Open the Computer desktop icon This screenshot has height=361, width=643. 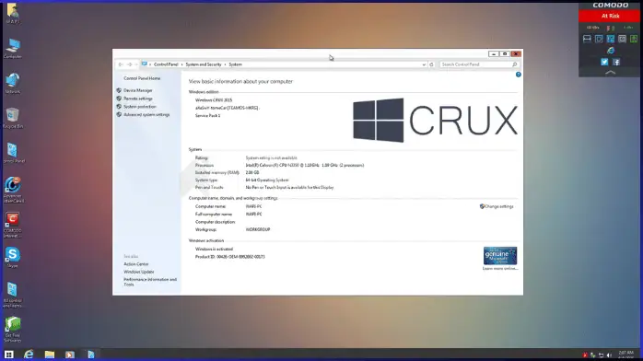click(13, 49)
